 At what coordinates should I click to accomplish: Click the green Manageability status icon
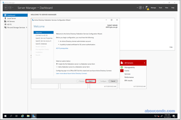pyautogui.click(x=122, y=67)
